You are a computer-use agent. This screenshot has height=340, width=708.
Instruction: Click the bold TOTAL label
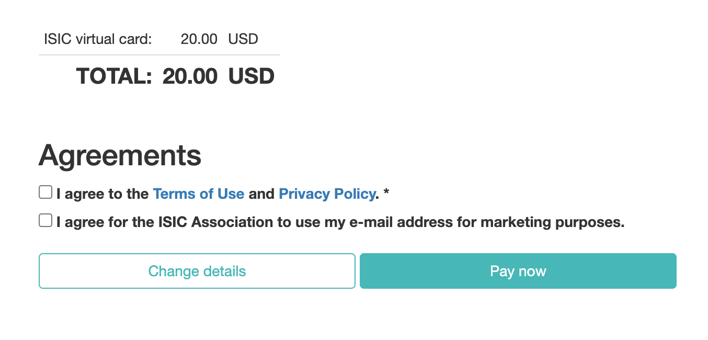point(114,76)
